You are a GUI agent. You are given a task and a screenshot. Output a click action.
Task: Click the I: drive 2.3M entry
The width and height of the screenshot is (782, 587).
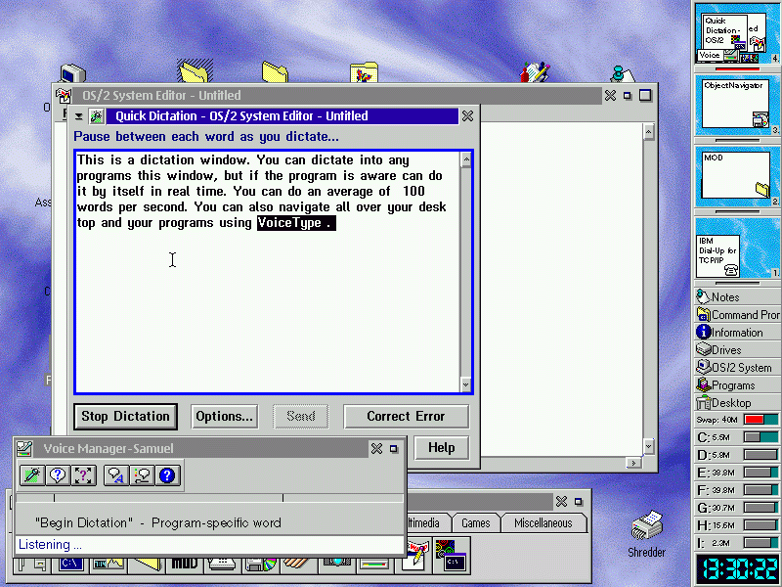737,543
